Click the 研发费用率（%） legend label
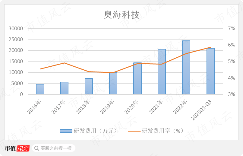243x156 pixels. (x=163, y=131)
